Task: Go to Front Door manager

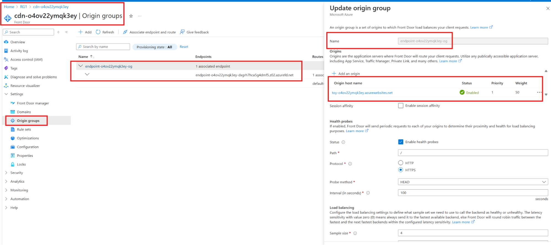Action: 33,103
